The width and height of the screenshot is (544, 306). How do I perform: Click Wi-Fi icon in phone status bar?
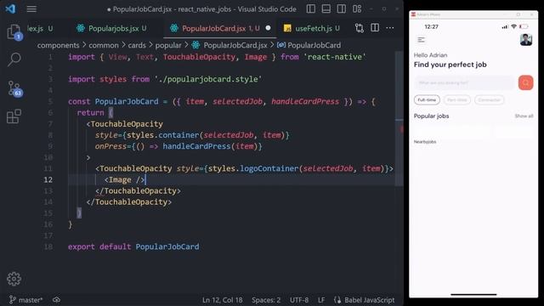pyautogui.click(x=513, y=26)
